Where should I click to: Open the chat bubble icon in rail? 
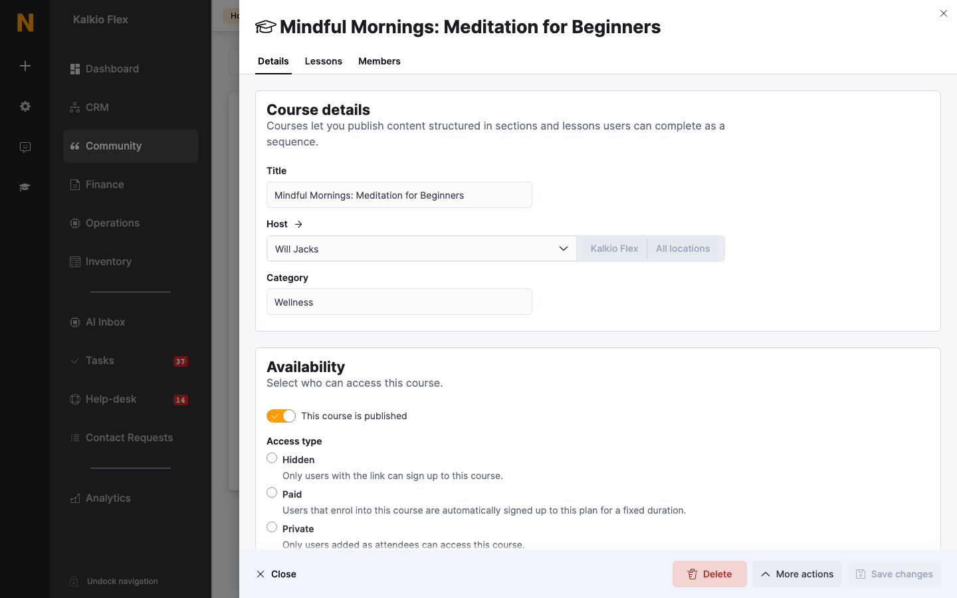point(25,147)
